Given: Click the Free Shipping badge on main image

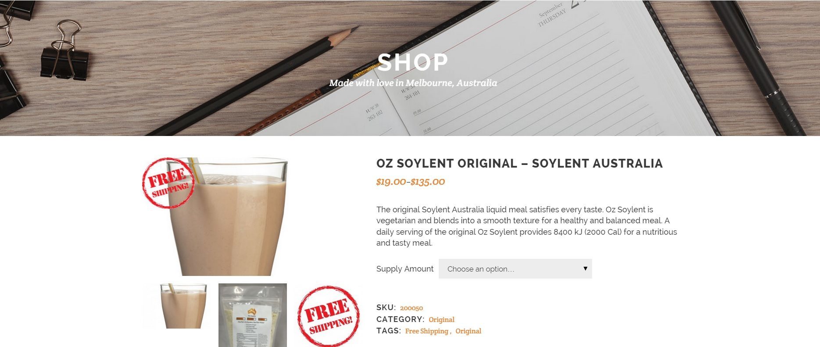Looking at the screenshot, I should click(x=168, y=182).
